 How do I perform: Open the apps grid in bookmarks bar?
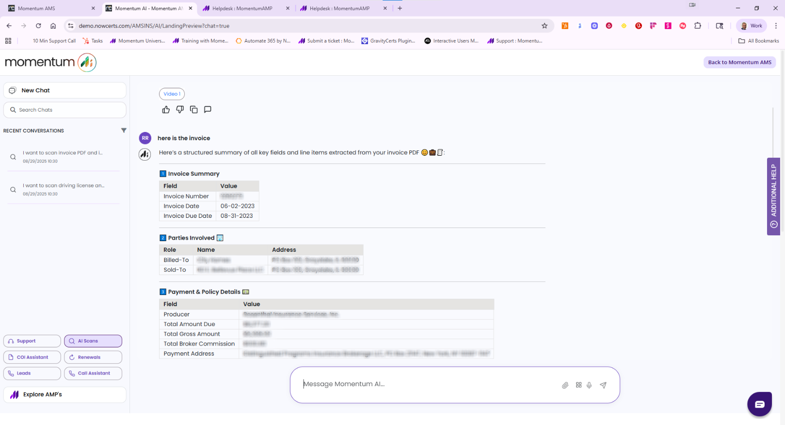coord(8,41)
